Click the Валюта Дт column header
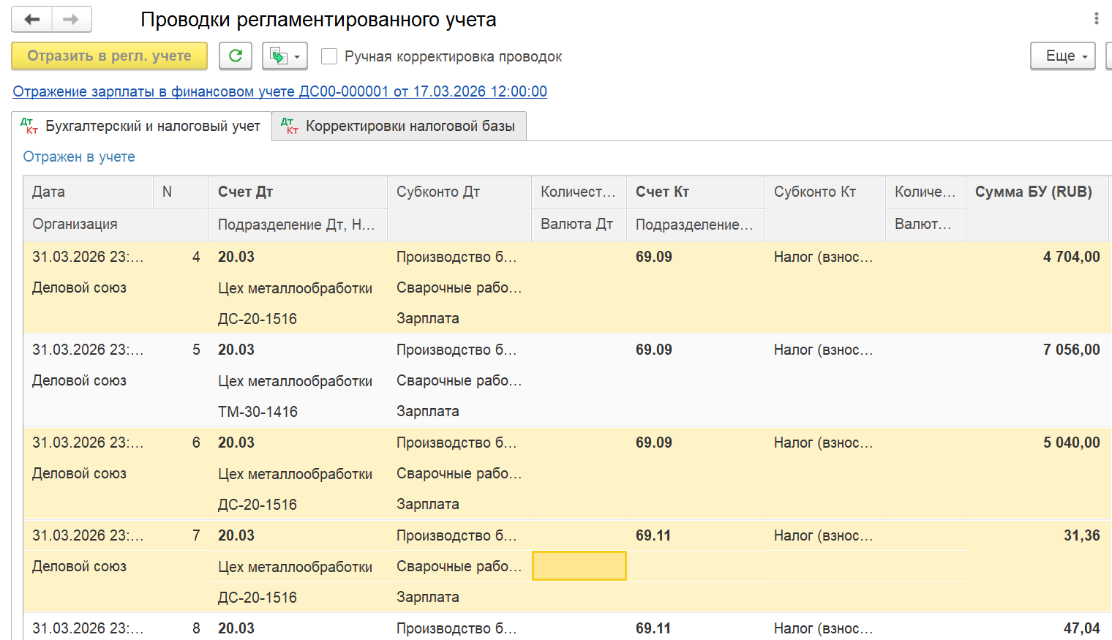The image size is (1112, 640). coord(579,224)
